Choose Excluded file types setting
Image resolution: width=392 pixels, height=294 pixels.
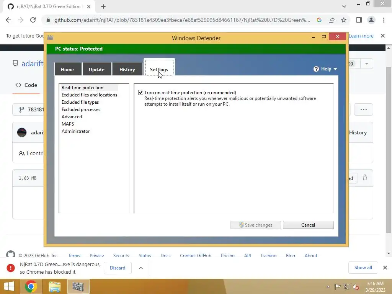pyautogui.click(x=80, y=102)
